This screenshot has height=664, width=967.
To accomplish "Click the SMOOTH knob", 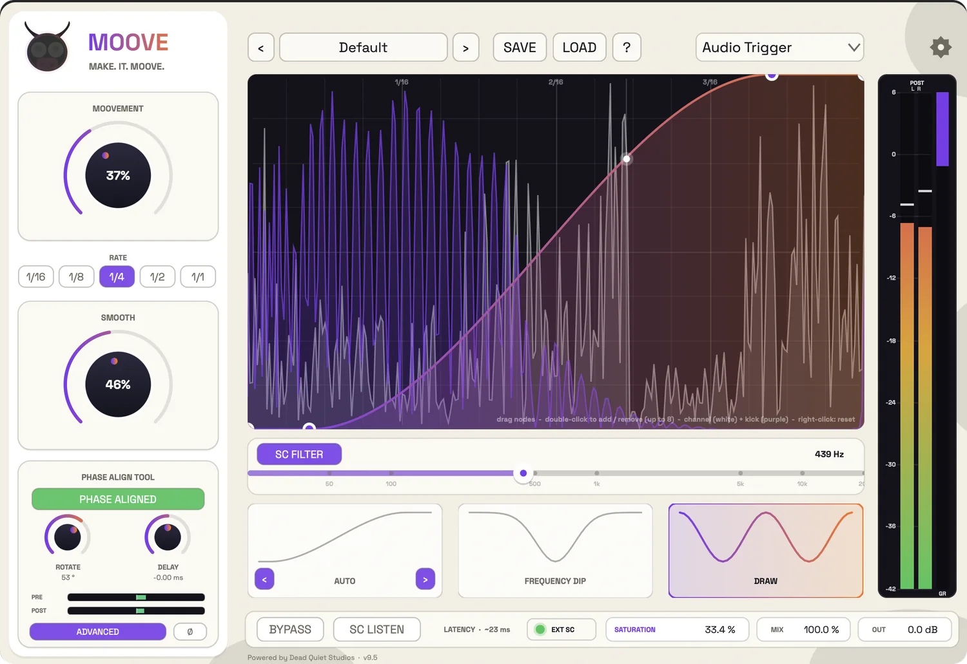I will coord(118,384).
